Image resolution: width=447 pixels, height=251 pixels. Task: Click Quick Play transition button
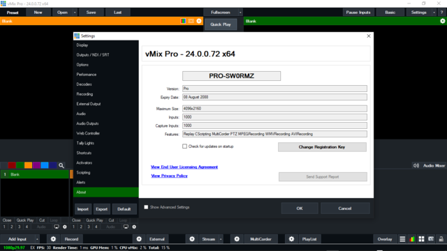(x=221, y=24)
